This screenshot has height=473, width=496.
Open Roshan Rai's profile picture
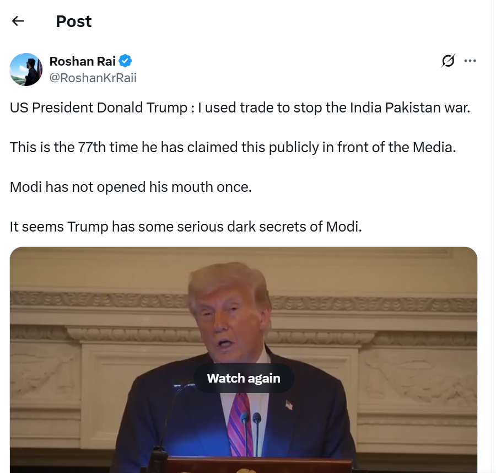26,69
